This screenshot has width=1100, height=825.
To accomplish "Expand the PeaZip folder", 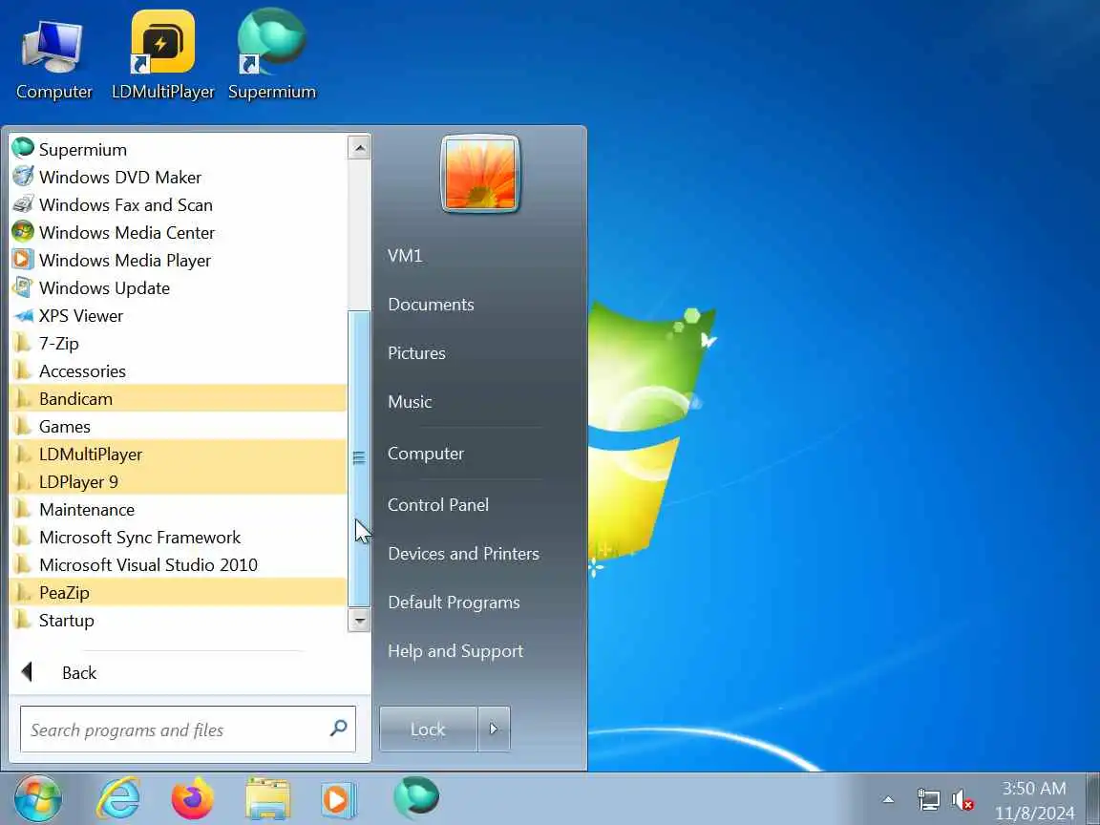I will coord(179,592).
